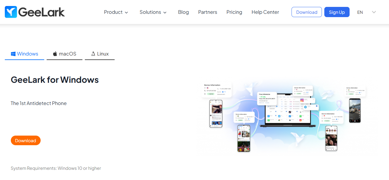
Task: Select the EN language label
Action: coord(360,12)
